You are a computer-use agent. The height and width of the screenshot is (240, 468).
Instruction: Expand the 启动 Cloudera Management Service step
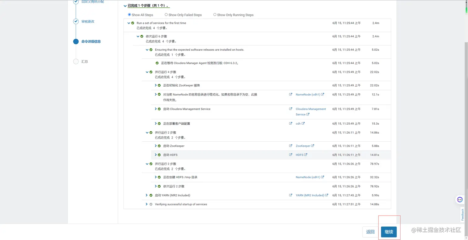click(x=156, y=109)
